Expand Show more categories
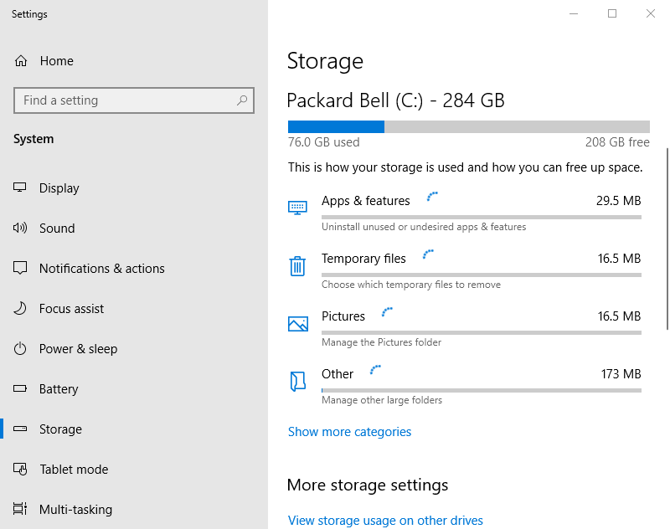670x529 pixels. [349, 432]
